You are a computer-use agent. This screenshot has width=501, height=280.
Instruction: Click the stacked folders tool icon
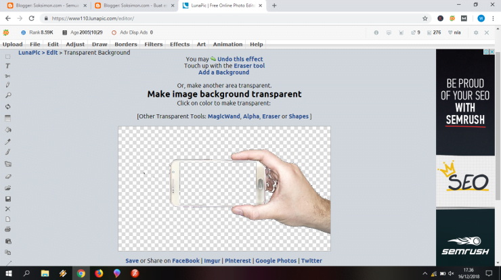tap(8, 164)
